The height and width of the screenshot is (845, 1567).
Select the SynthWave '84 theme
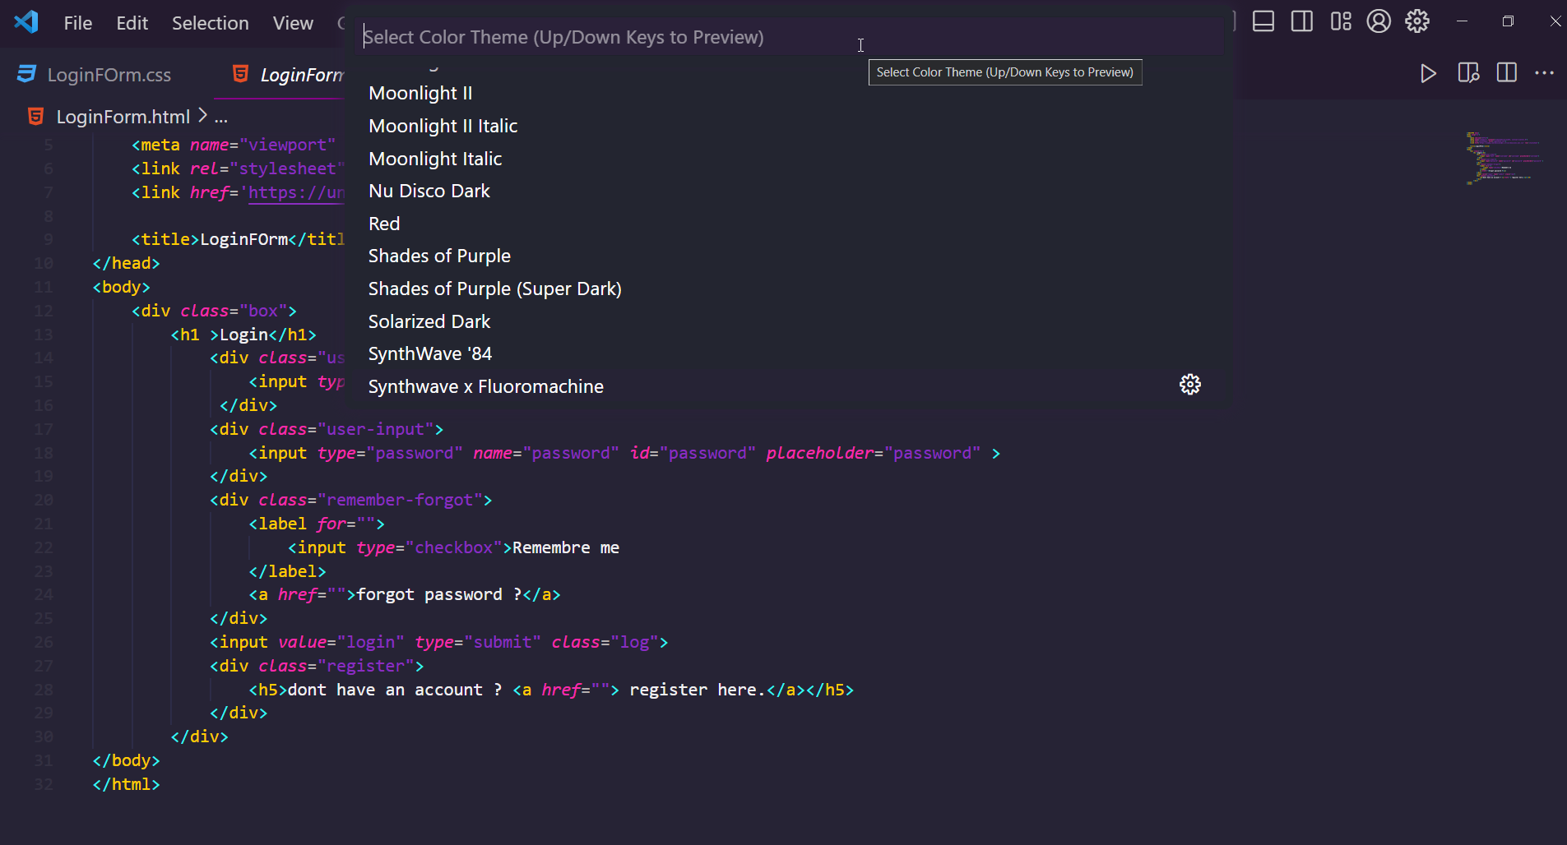point(429,353)
